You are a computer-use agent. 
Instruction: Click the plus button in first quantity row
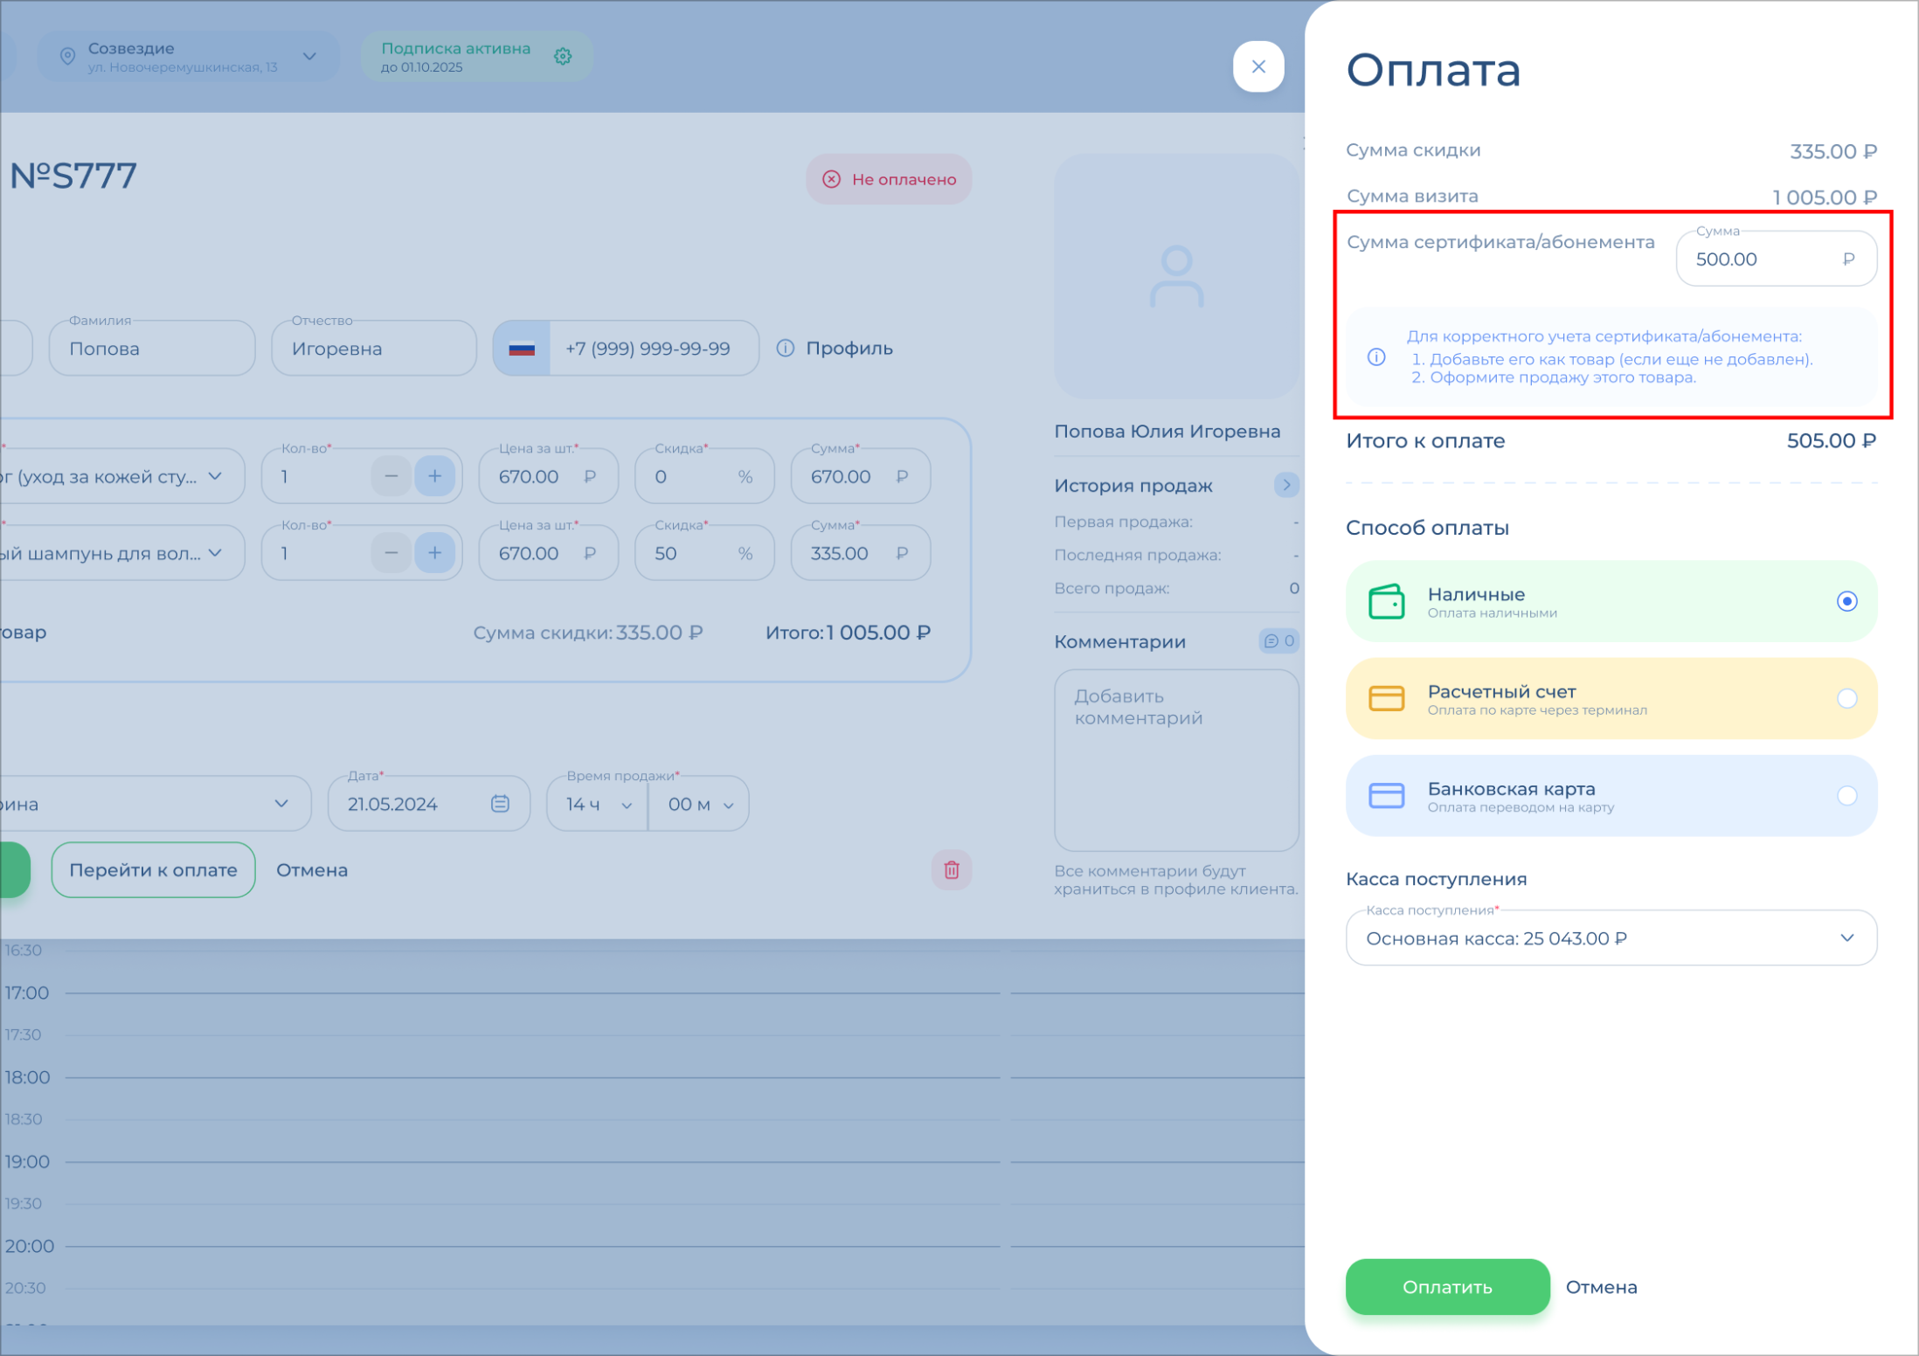click(x=434, y=476)
